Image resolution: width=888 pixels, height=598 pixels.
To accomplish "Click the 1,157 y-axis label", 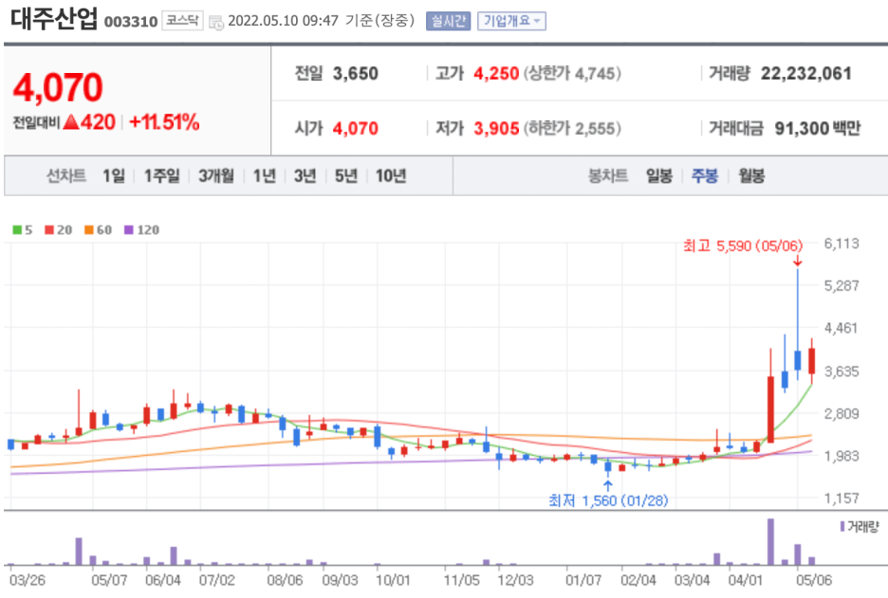I will pyautogui.click(x=841, y=498).
